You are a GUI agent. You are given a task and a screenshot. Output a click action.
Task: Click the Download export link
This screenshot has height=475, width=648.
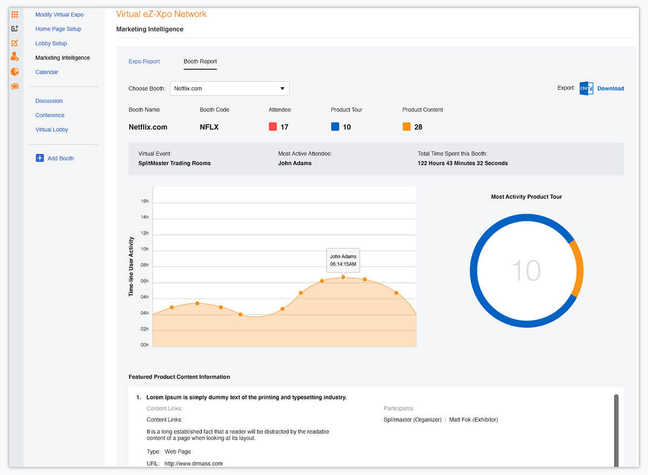pos(610,89)
